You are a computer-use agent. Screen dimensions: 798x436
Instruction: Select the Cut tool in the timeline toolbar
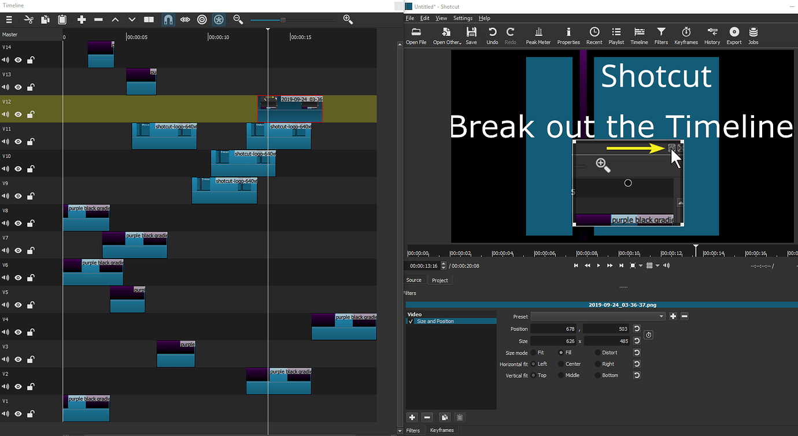27,19
